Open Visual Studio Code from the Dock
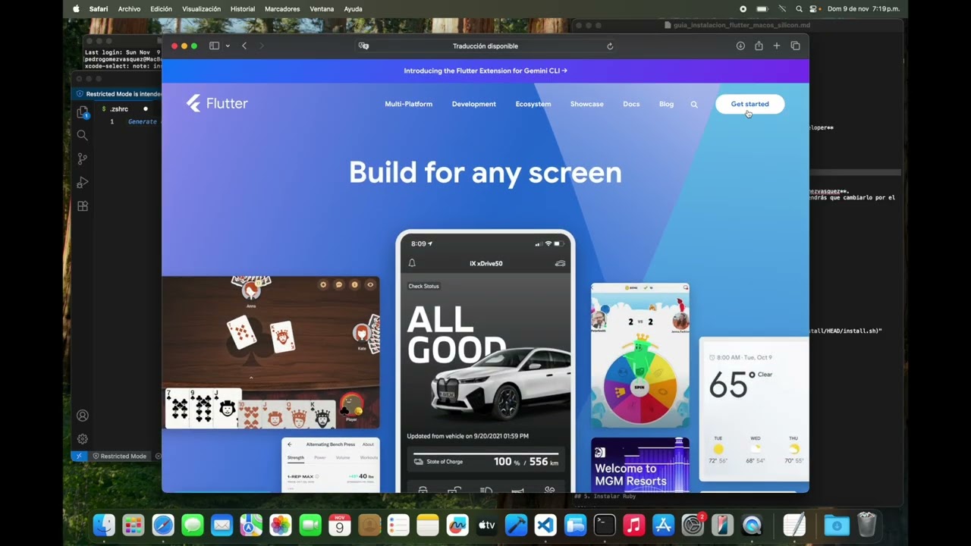 point(545,525)
